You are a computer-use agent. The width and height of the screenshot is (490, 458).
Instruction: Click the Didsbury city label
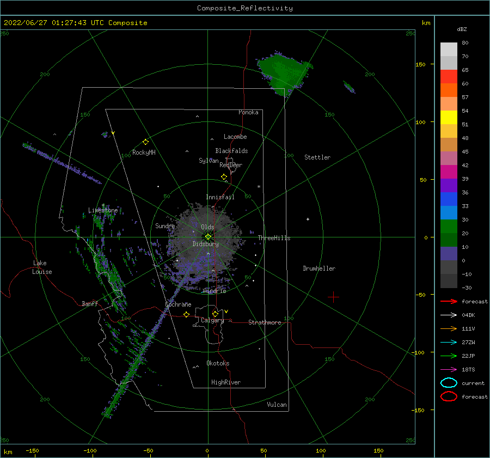206,244
